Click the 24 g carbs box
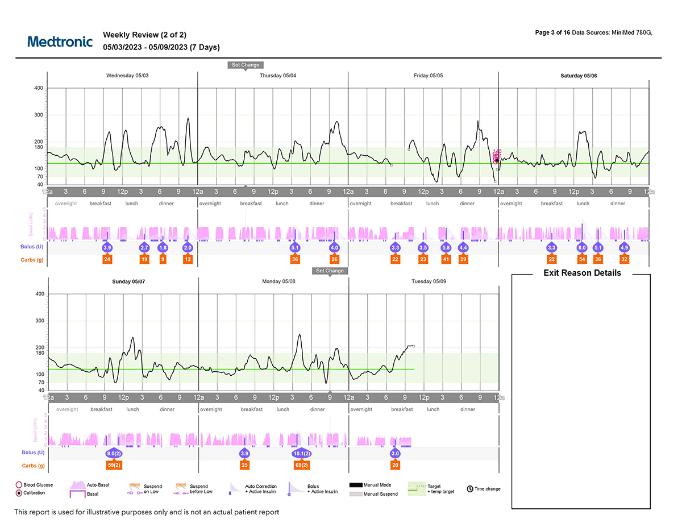The width and height of the screenshot is (682, 527). 107,260
